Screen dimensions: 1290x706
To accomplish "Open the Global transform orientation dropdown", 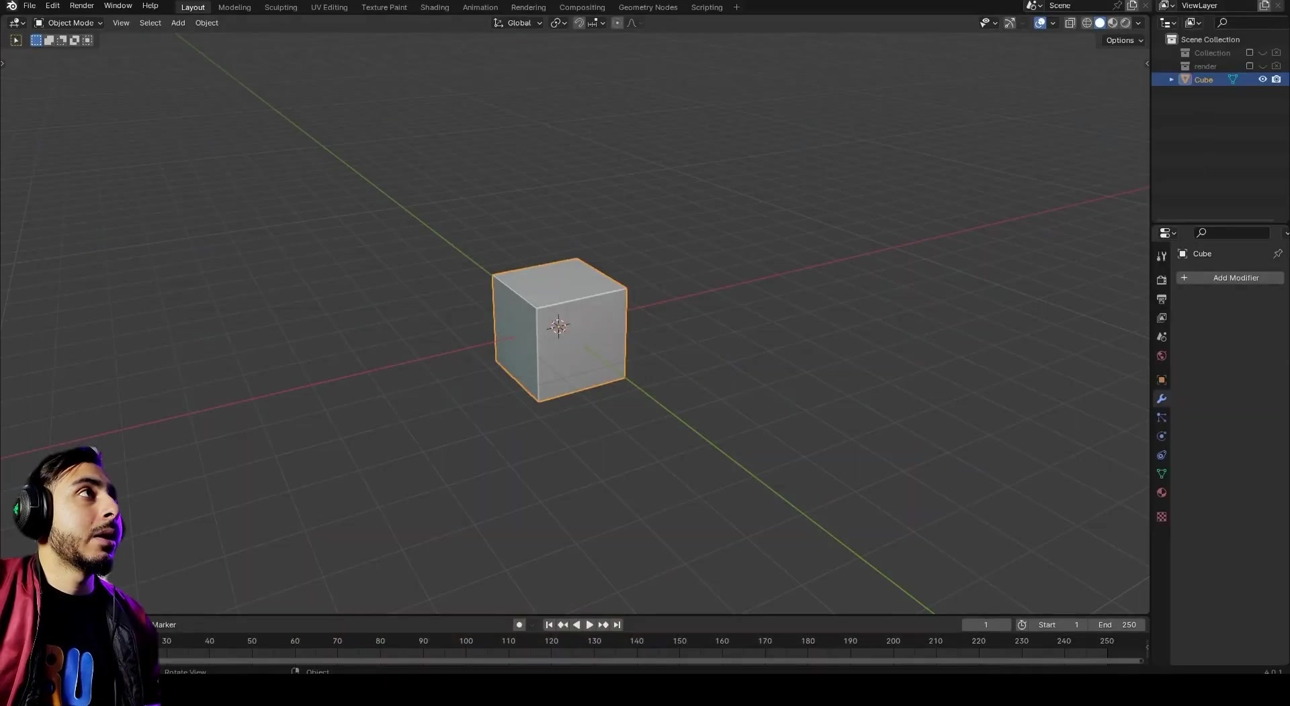I will tap(518, 23).
